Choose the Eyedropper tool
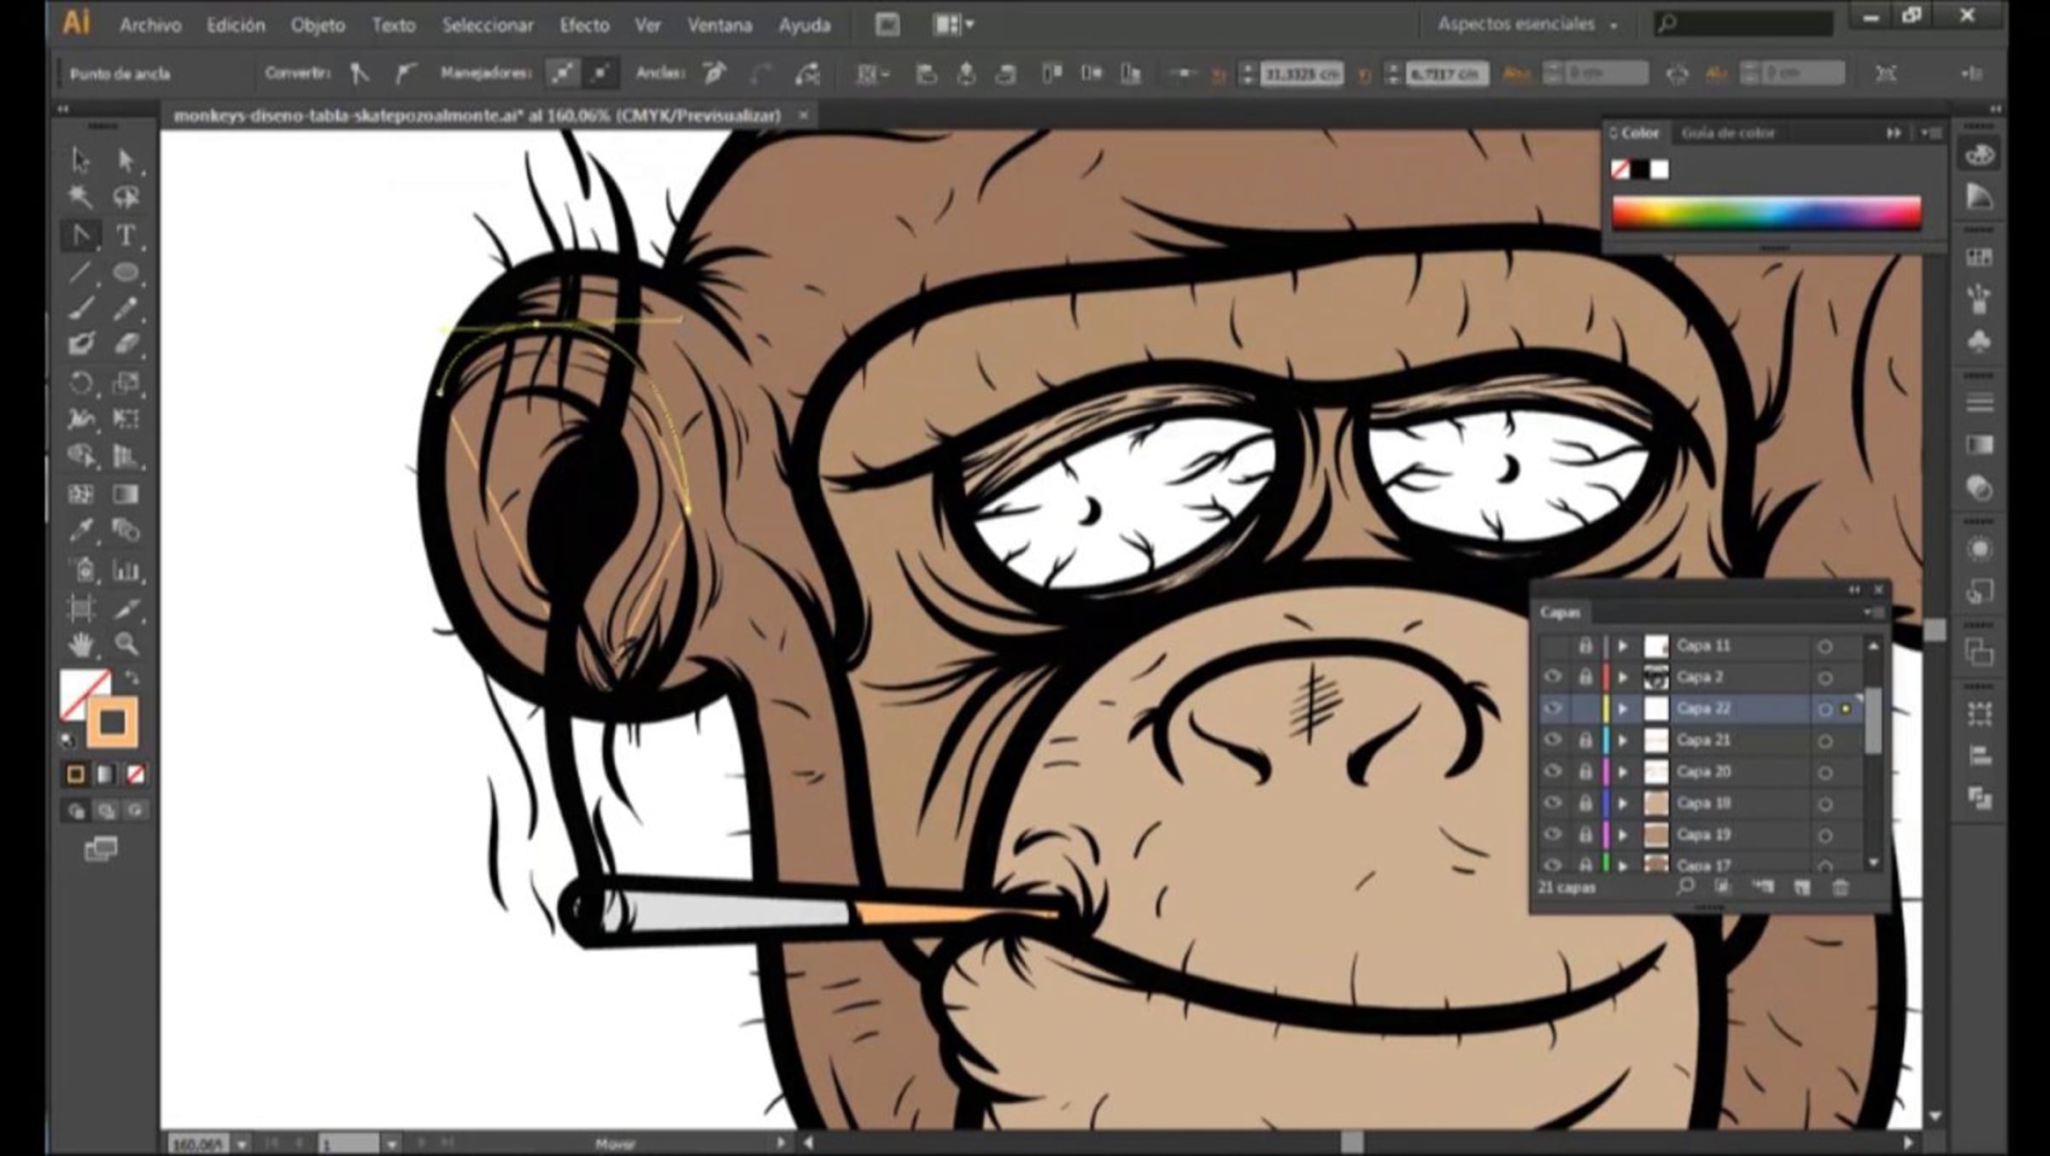The height and width of the screenshot is (1156, 2050). point(81,531)
